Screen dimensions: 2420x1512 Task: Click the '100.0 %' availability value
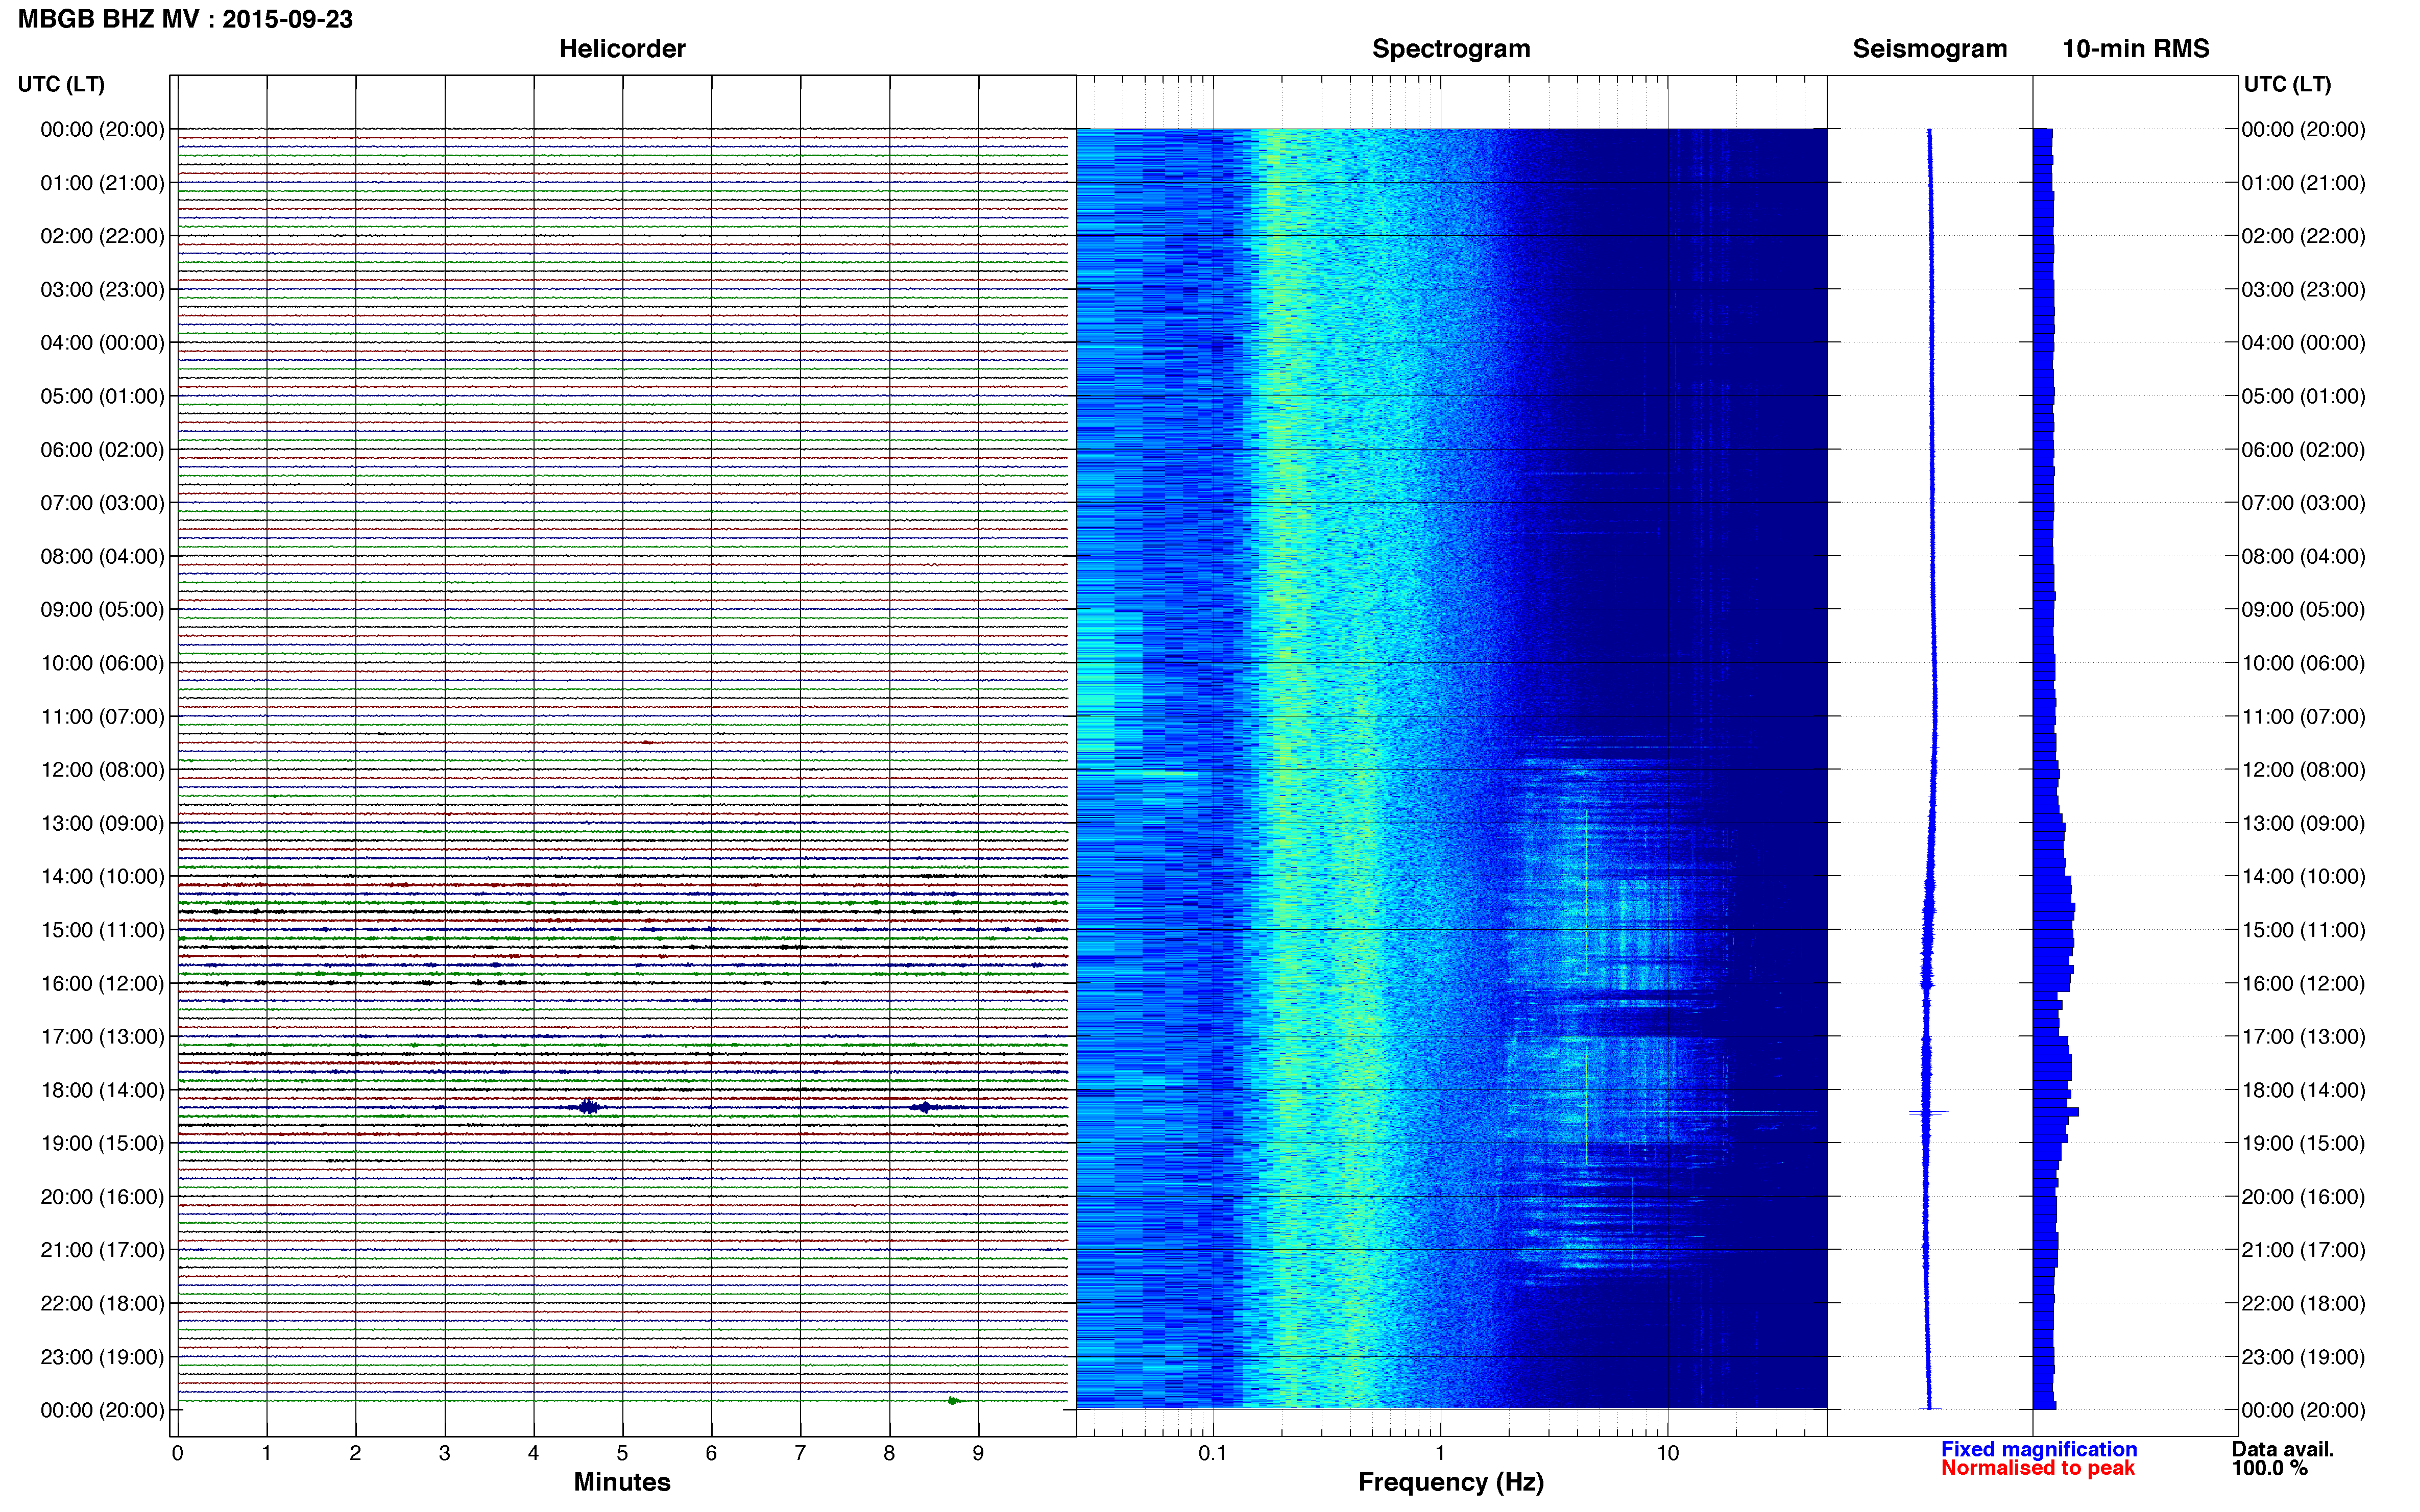(2270, 1468)
